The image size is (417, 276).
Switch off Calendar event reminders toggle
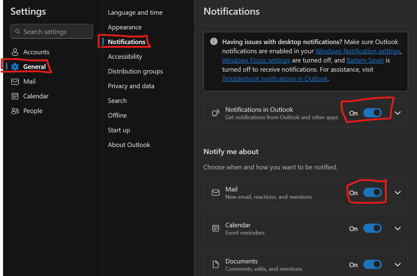click(x=373, y=228)
